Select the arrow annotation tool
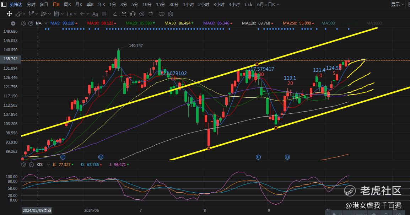The width and height of the screenshot is (410, 215). 82,14
